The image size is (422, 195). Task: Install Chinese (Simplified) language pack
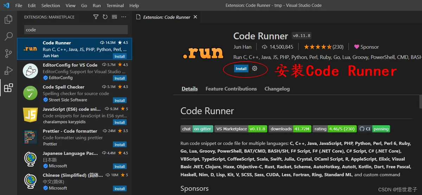click(x=120, y=189)
